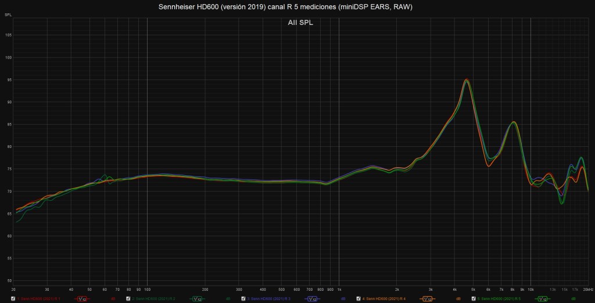Uncheck the Senn HD600 (2021) R 1 trace checkbox
The height and width of the screenshot is (303, 595).
[x=13, y=299]
